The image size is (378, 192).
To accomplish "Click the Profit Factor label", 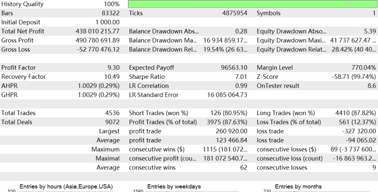I will [19, 68].
